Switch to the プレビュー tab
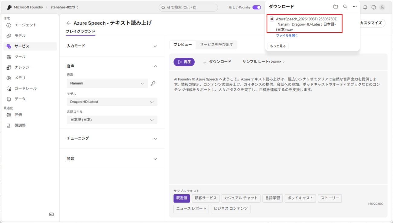The image size is (393, 223). 183,45
